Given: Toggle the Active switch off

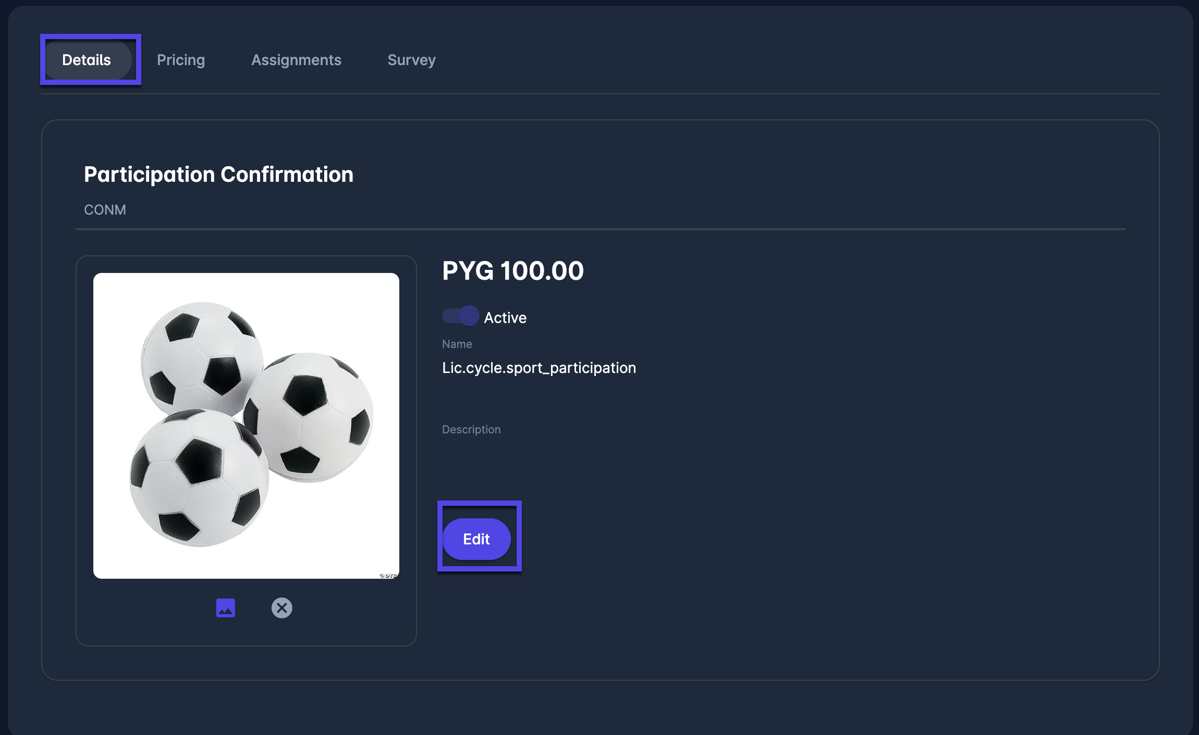Looking at the screenshot, I should tap(460, 316).
